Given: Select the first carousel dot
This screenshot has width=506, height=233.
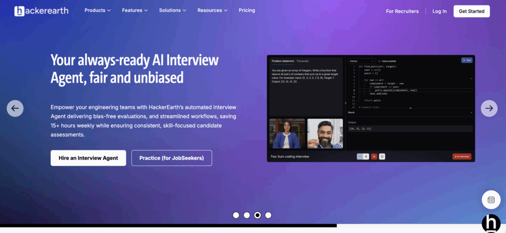Looking at the screenshot, I should (x=236, y=215).
